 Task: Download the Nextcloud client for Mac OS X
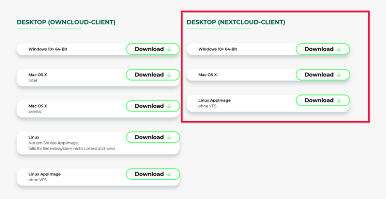[x=319, y=75]
